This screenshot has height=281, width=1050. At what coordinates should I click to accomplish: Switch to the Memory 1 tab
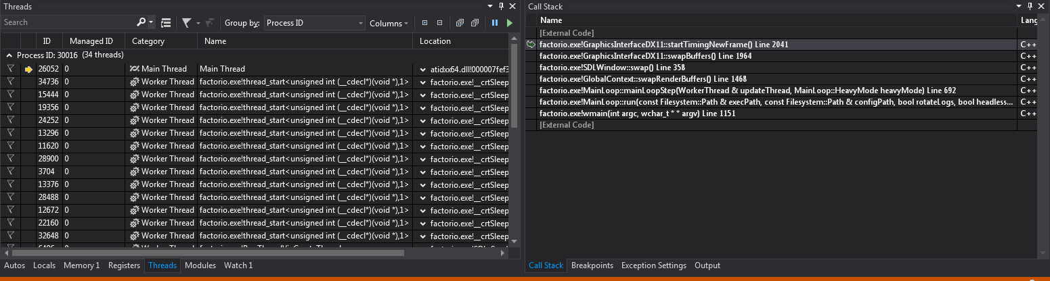(x=81, y=265)
